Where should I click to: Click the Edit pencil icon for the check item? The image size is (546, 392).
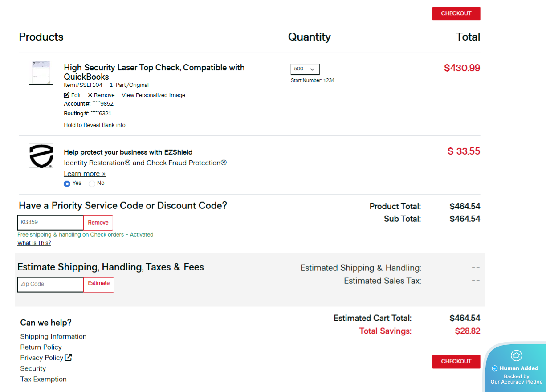pyautogui.click(x=67, y=95)
